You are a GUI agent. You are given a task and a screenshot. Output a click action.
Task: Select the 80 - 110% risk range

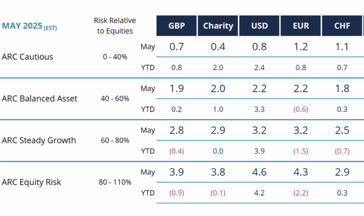click(115, 182)
